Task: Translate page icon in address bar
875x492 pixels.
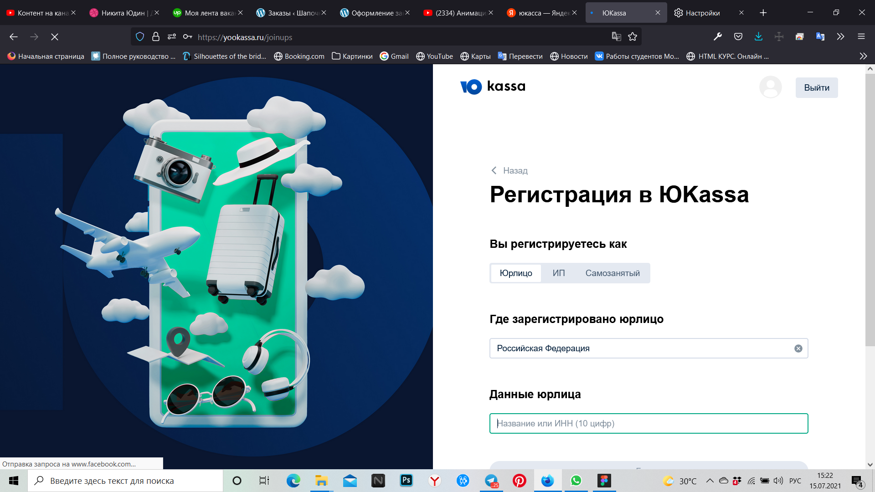Action: (616, 37)
